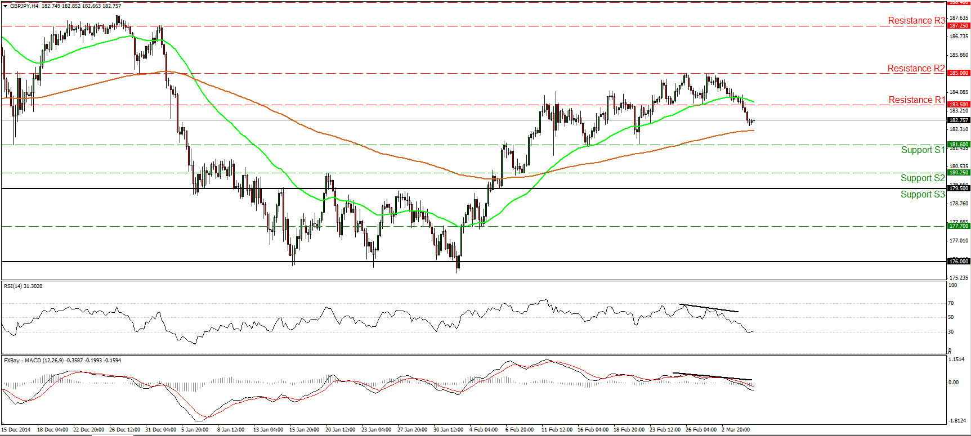Viewport: 971px width, 436px height.
Task: Click the 5 Jan 20:00 date label
Action: [195, 430]
